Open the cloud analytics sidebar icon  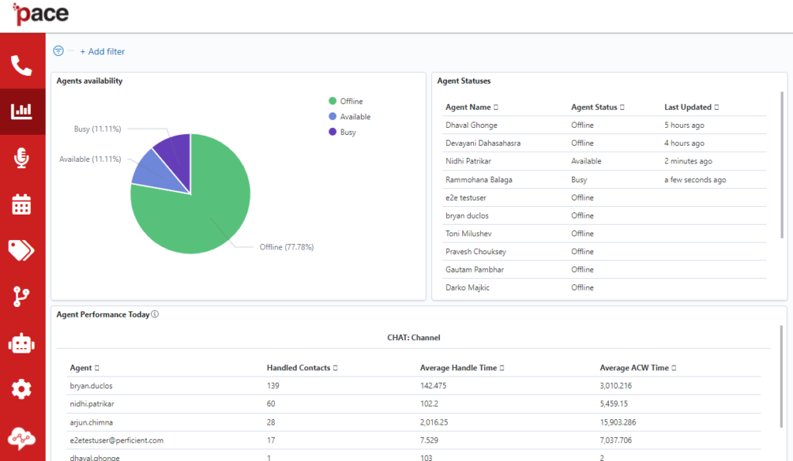tap(21, 439)
